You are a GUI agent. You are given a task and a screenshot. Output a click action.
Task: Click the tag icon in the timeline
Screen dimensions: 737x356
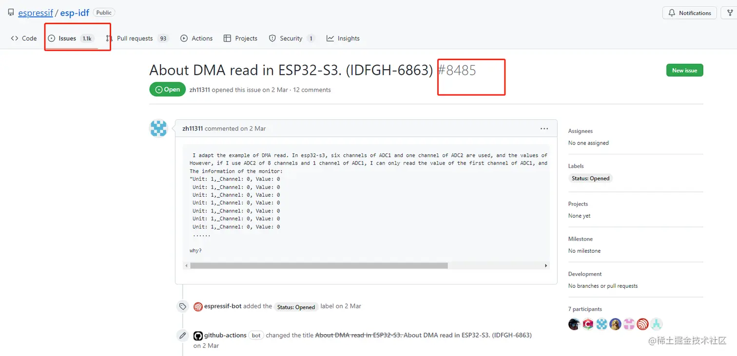(183, 306)
